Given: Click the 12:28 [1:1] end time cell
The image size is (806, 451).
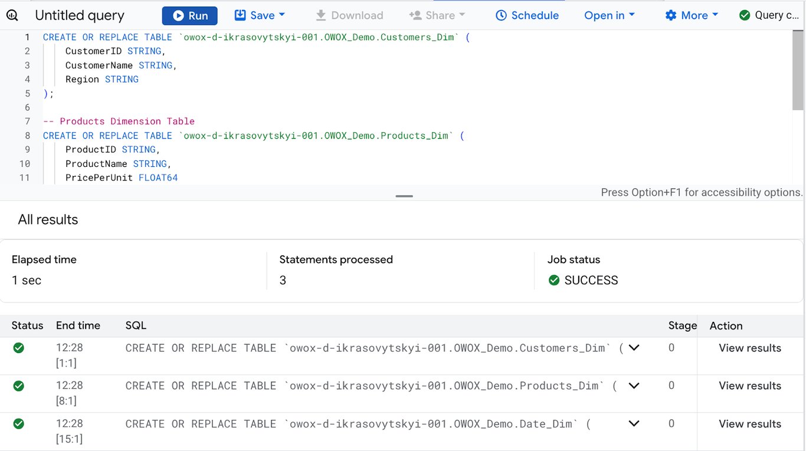Looking at the screenshot, I should (70, 355).
